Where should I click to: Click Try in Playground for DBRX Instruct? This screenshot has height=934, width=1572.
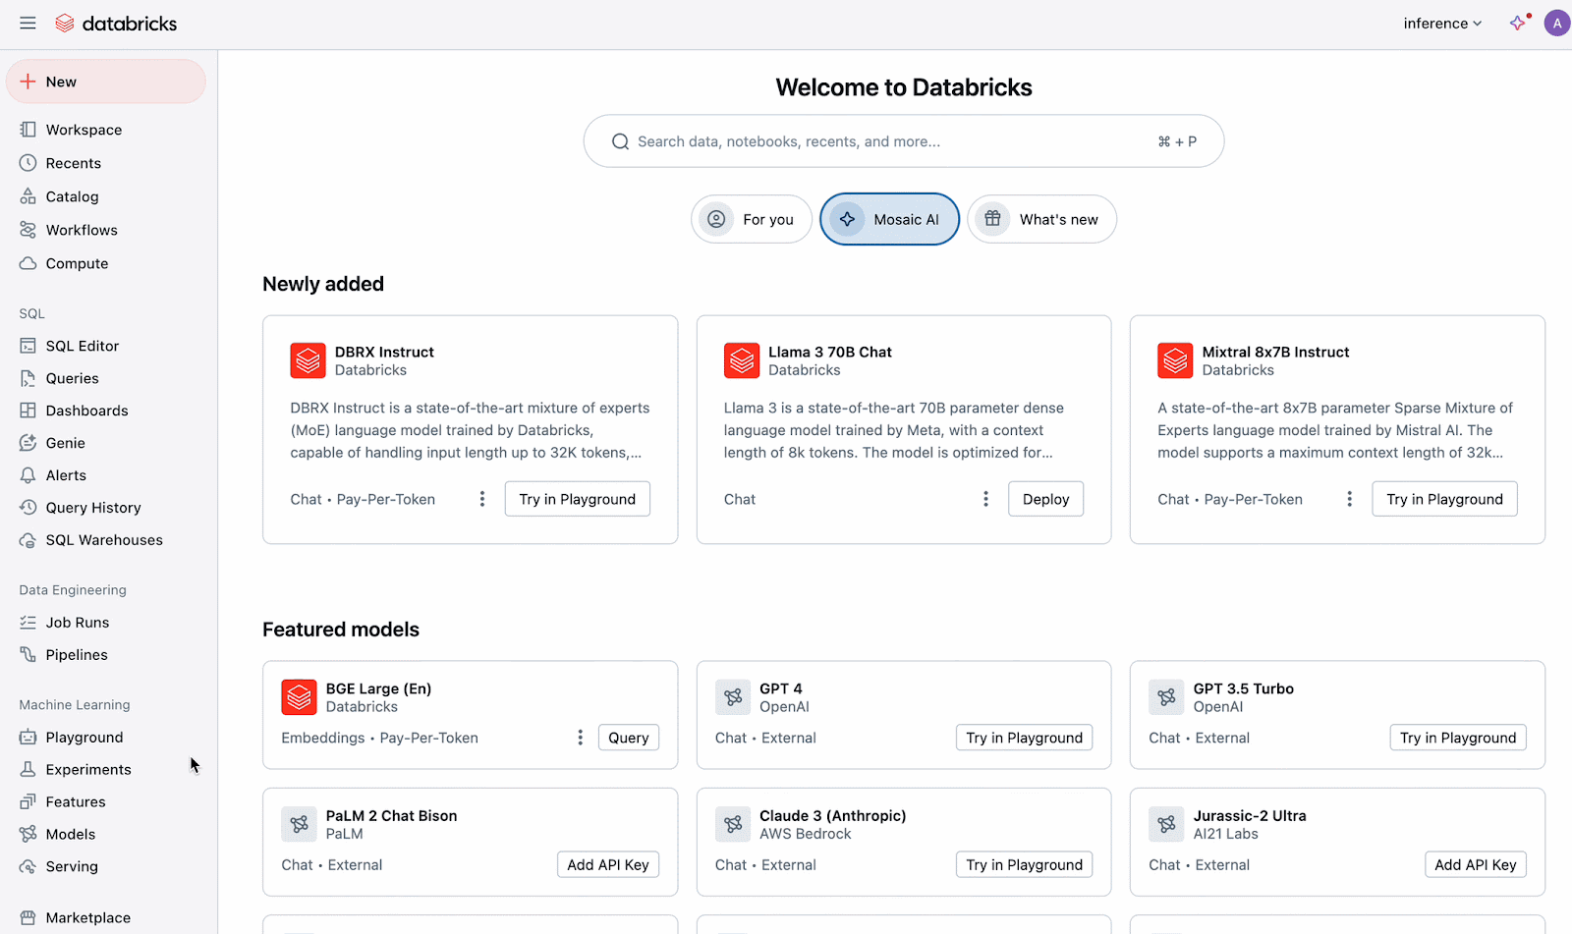tap(577, 499)
